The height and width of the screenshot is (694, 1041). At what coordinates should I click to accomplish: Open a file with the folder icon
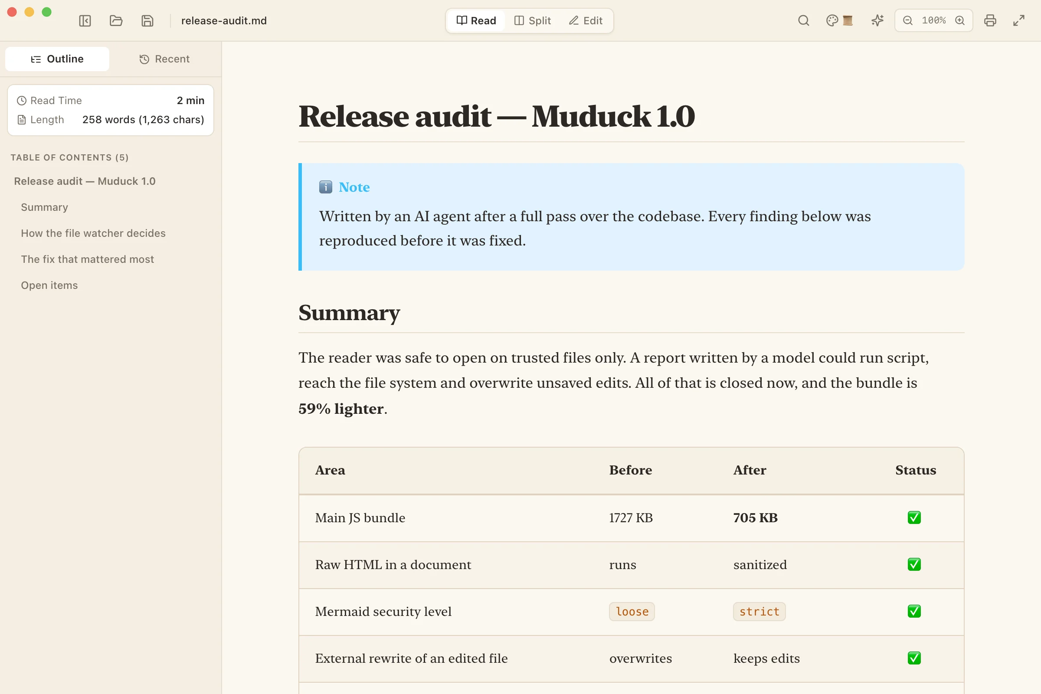116,21
